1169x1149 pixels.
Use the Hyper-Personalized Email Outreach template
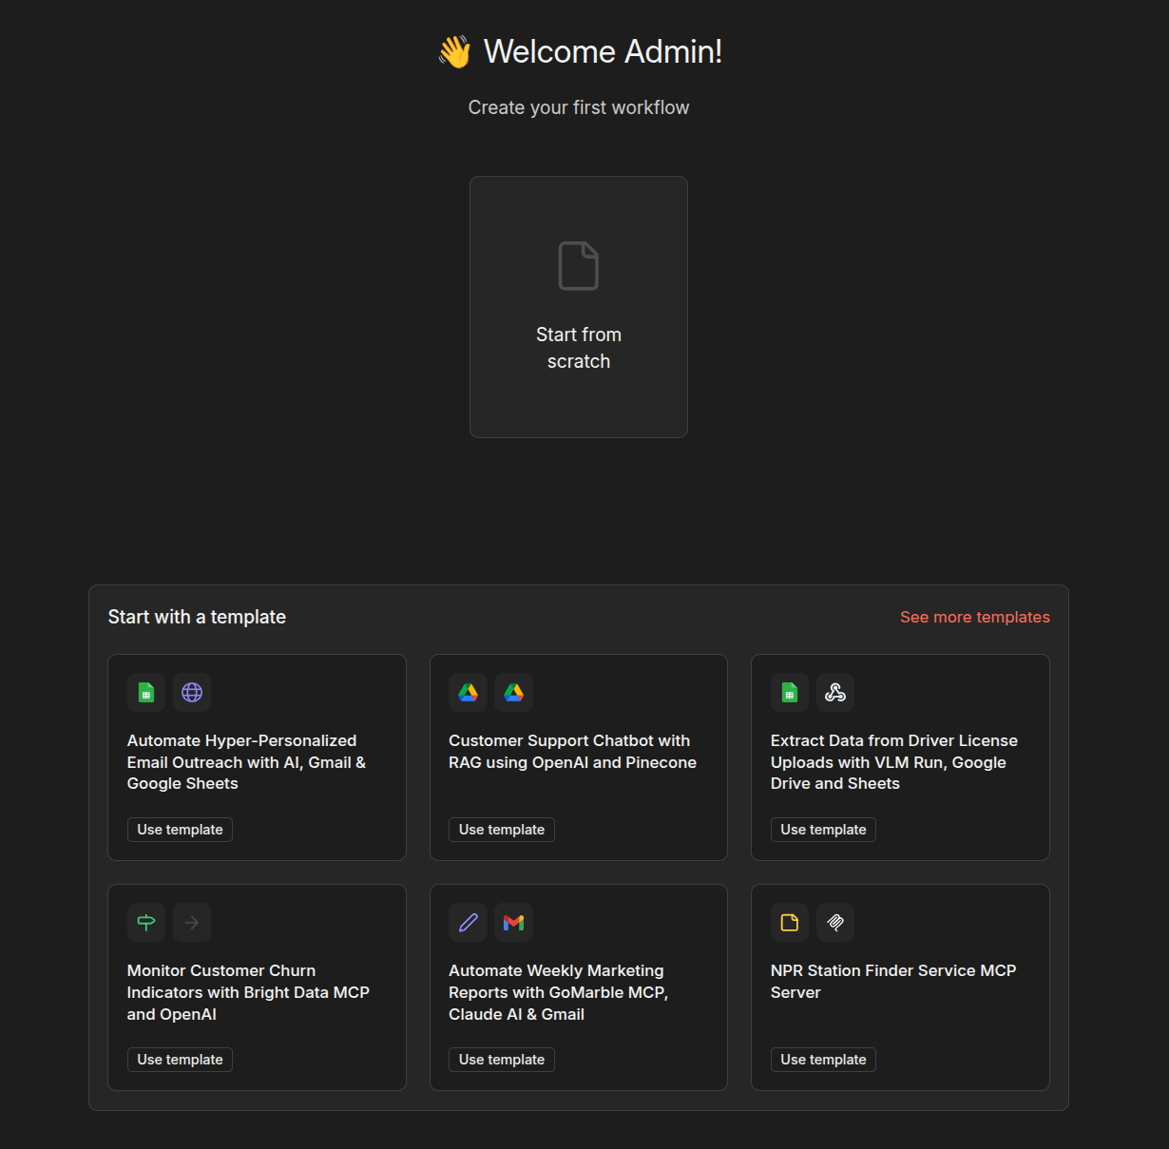coord(180,830)
